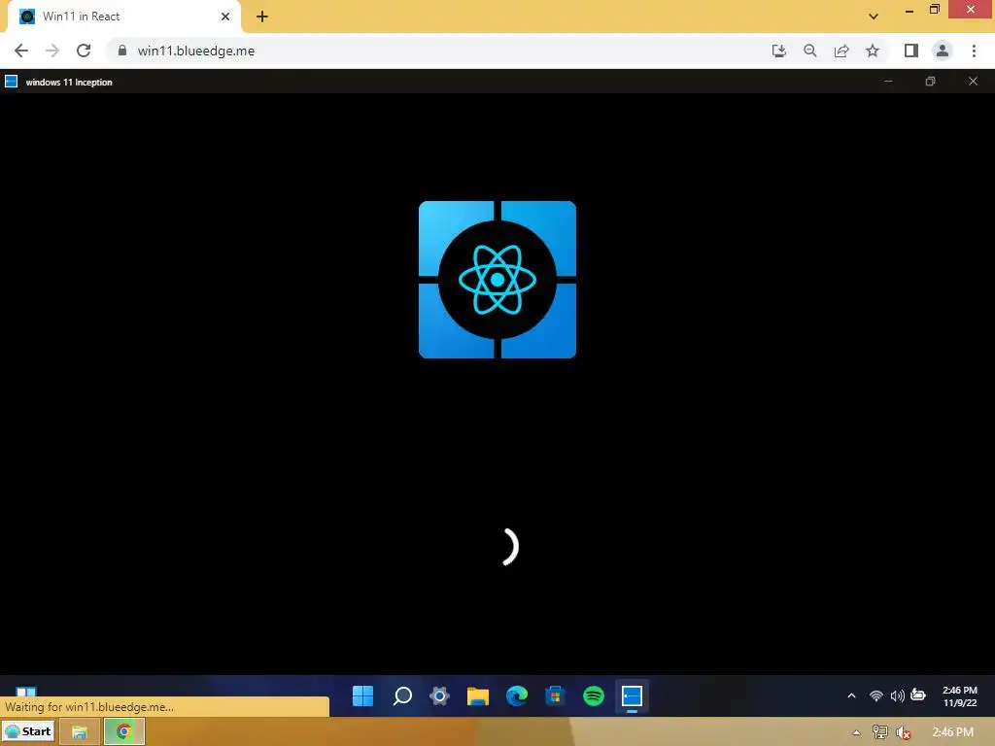995x746 pixels.
Task: Close the Win11 in React tab
Action: pos(225,17)
